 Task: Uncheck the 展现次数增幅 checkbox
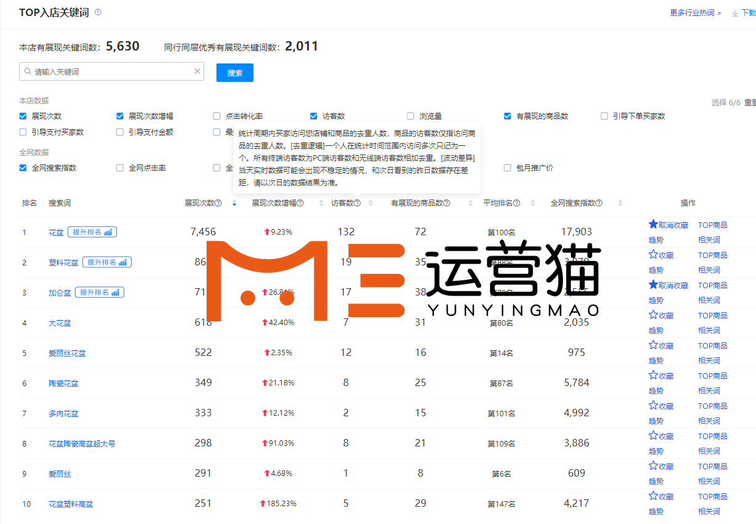(120, 116)
